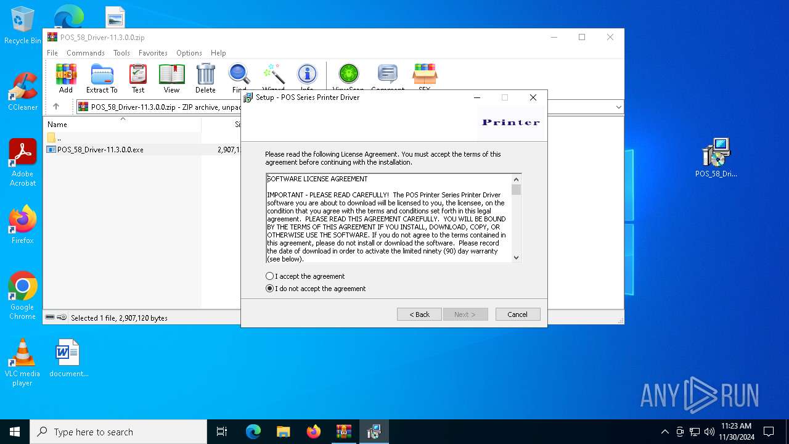The width and height of the screenshot is (789, 444).
Task: Select 'I accept the agreement' option
Action: point(306,276)
